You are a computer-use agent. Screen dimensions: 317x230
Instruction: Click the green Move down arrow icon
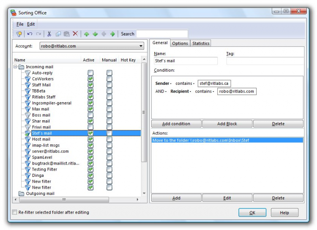point(95,34)
